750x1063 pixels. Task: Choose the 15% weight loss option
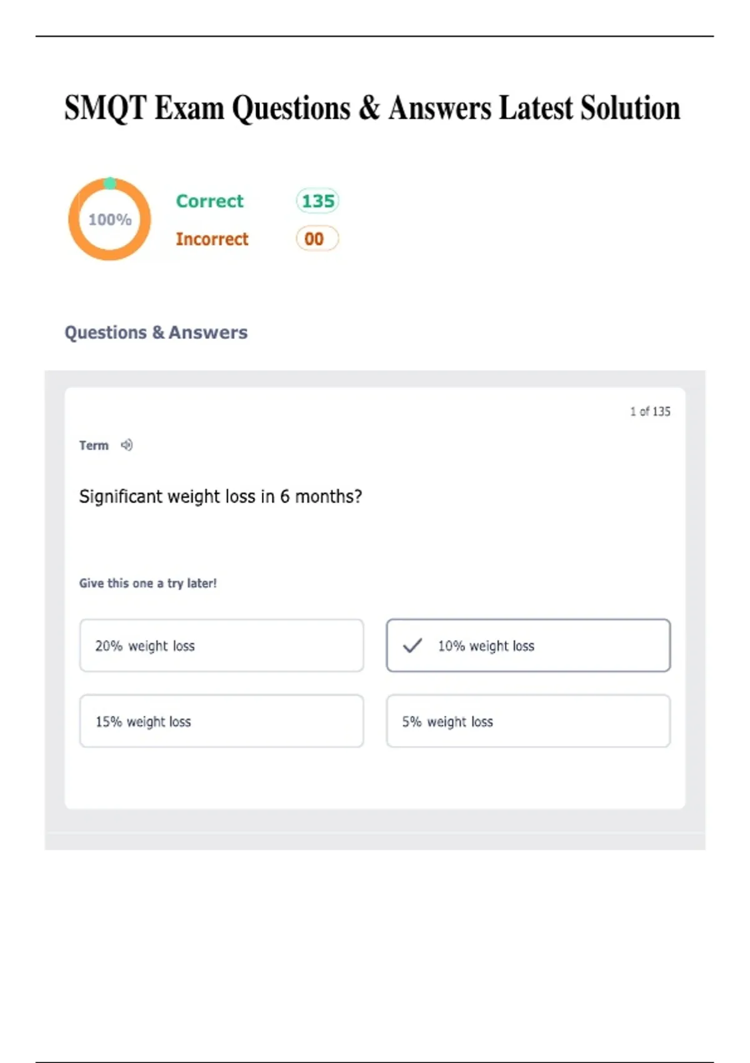pyautogui.click(x=221, y=721)
